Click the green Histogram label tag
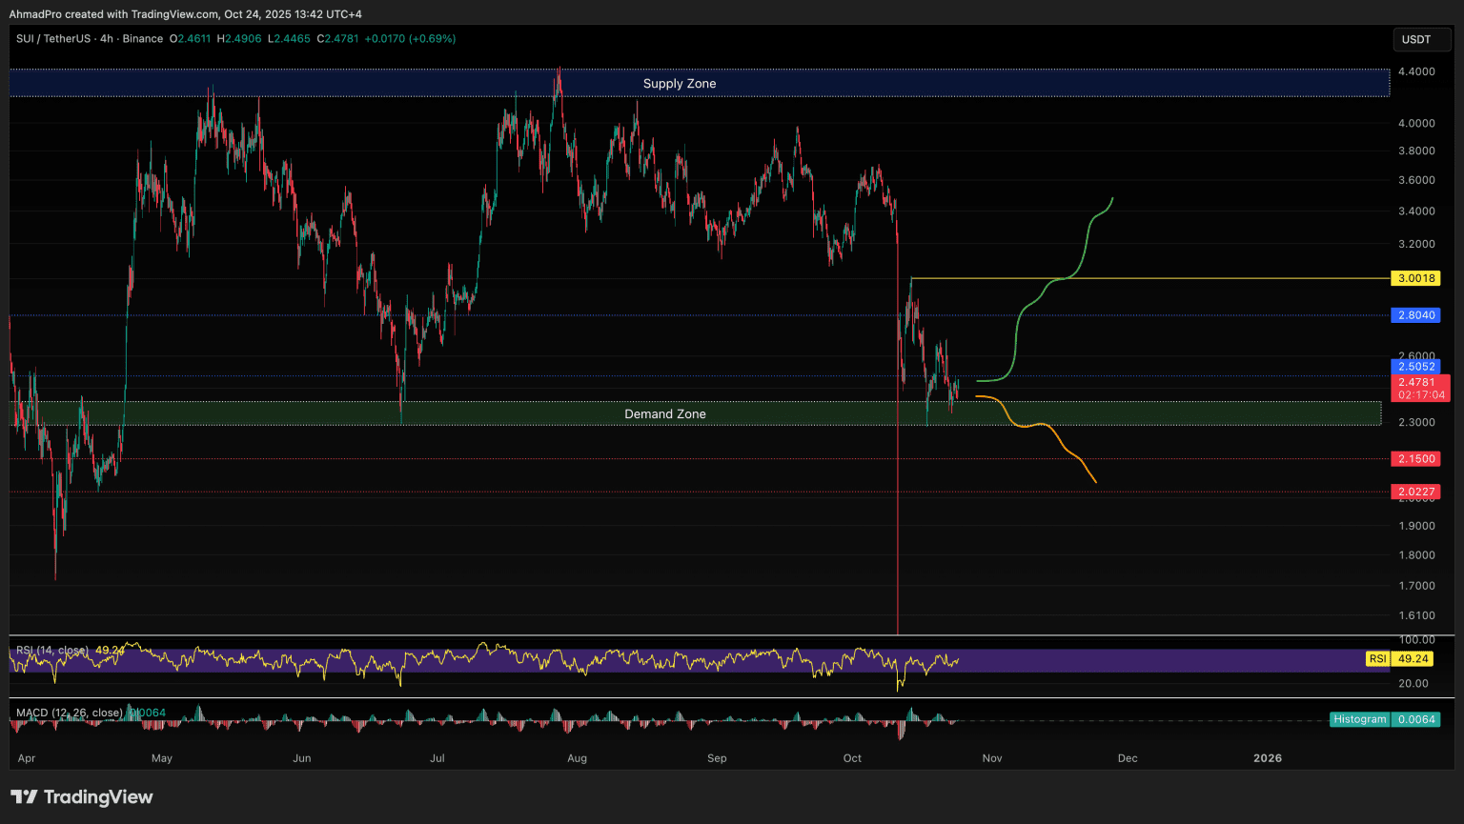This screenshot has height=824, width=1464. click(1359, 719)
